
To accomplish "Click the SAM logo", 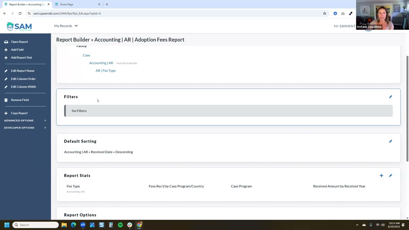I will [x=19, y=26].
